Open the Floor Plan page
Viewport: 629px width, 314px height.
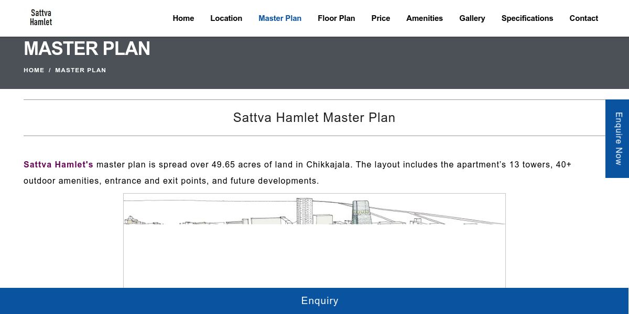pos(336,18)
